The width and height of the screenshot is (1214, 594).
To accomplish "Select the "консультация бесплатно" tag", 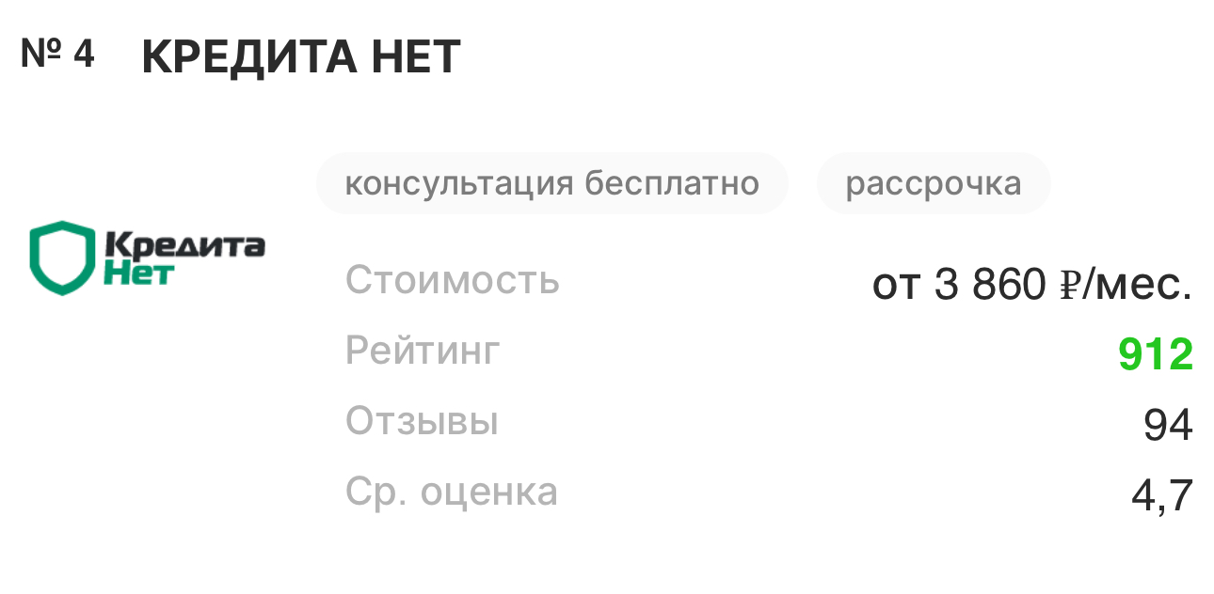I will (551, 182).
